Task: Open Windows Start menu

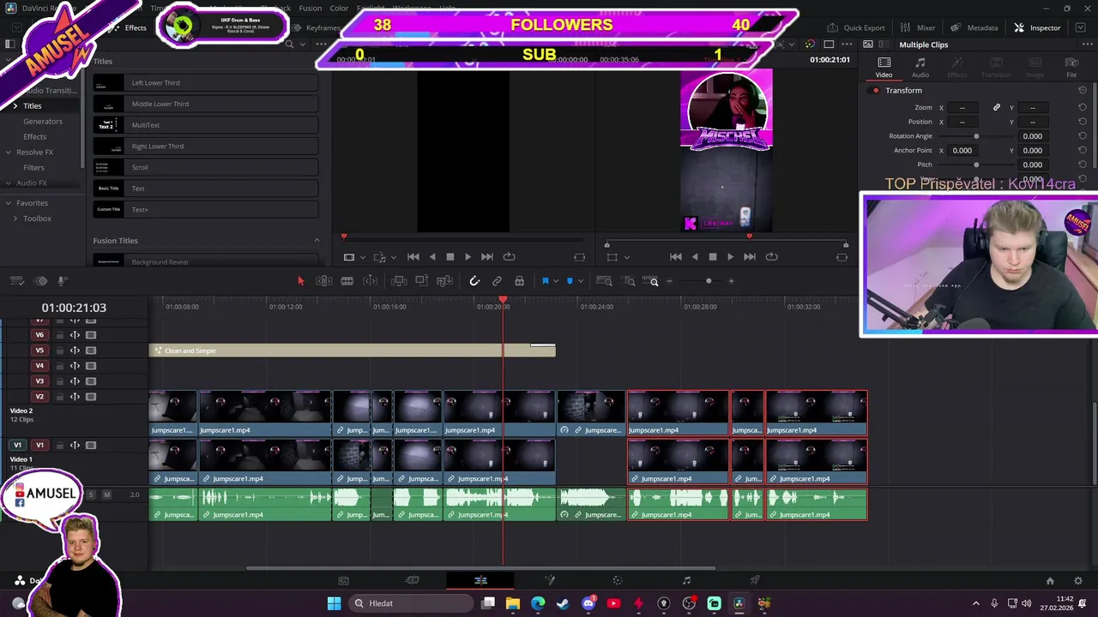Action: 334,603
